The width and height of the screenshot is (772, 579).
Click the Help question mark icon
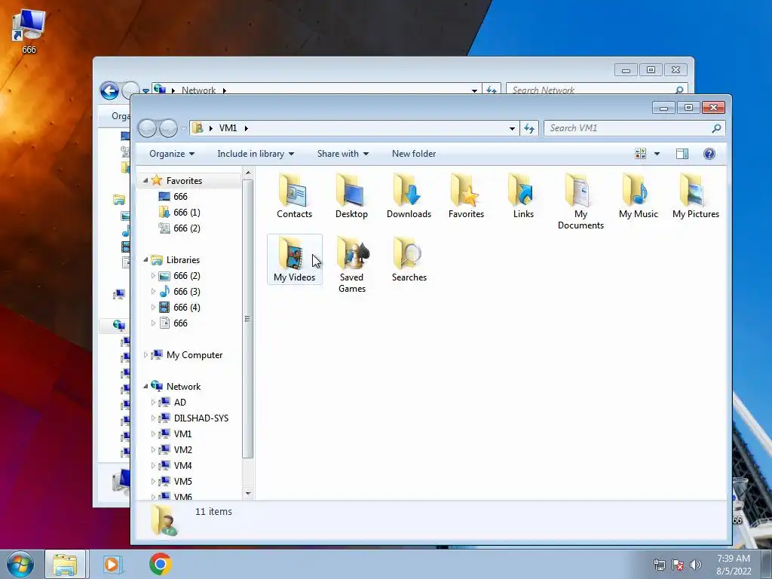pos(709,154)
